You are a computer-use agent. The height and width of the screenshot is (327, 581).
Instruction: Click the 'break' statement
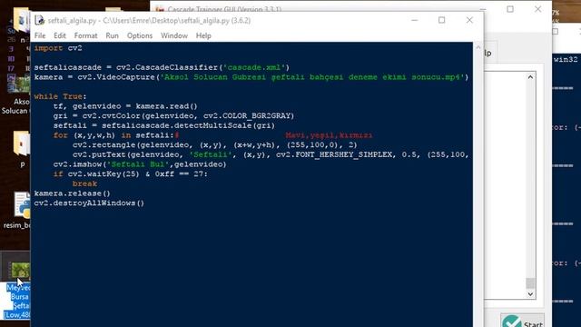click(84, 183)
